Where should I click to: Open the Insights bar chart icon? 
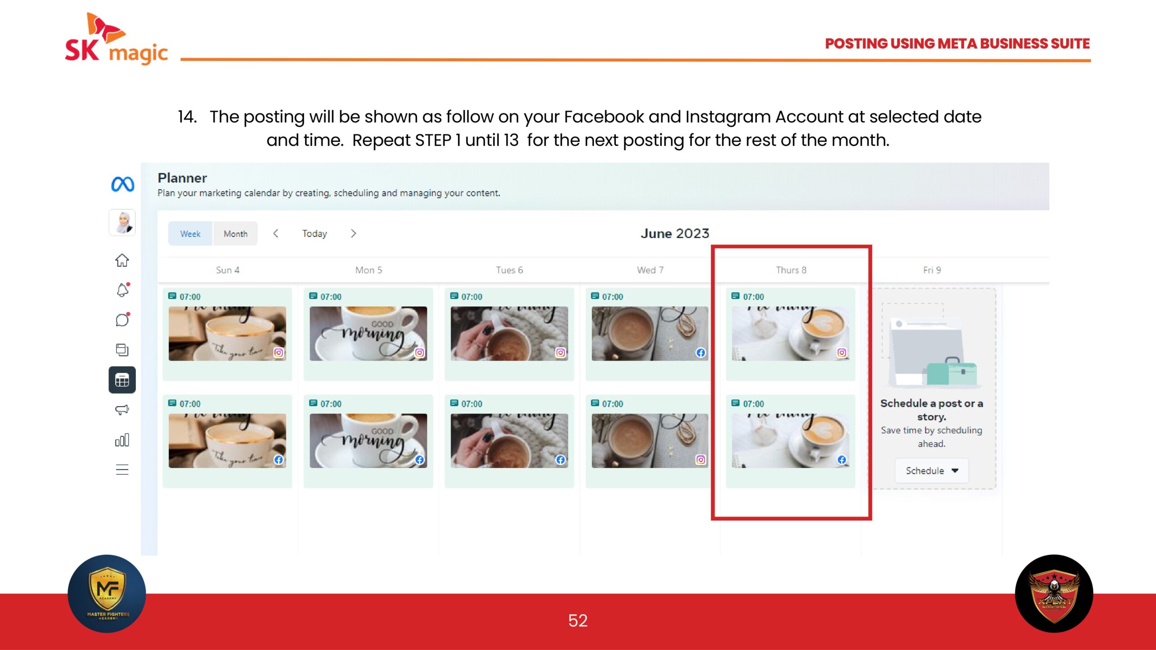(x=122, y=440)
